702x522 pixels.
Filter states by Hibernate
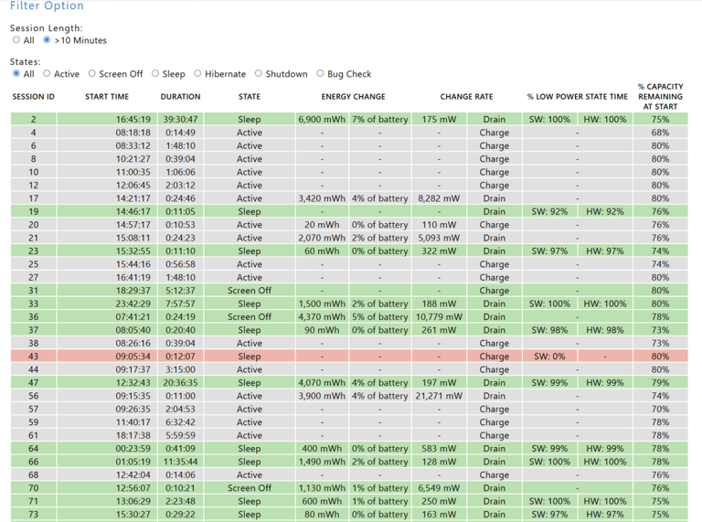point(197,73)
